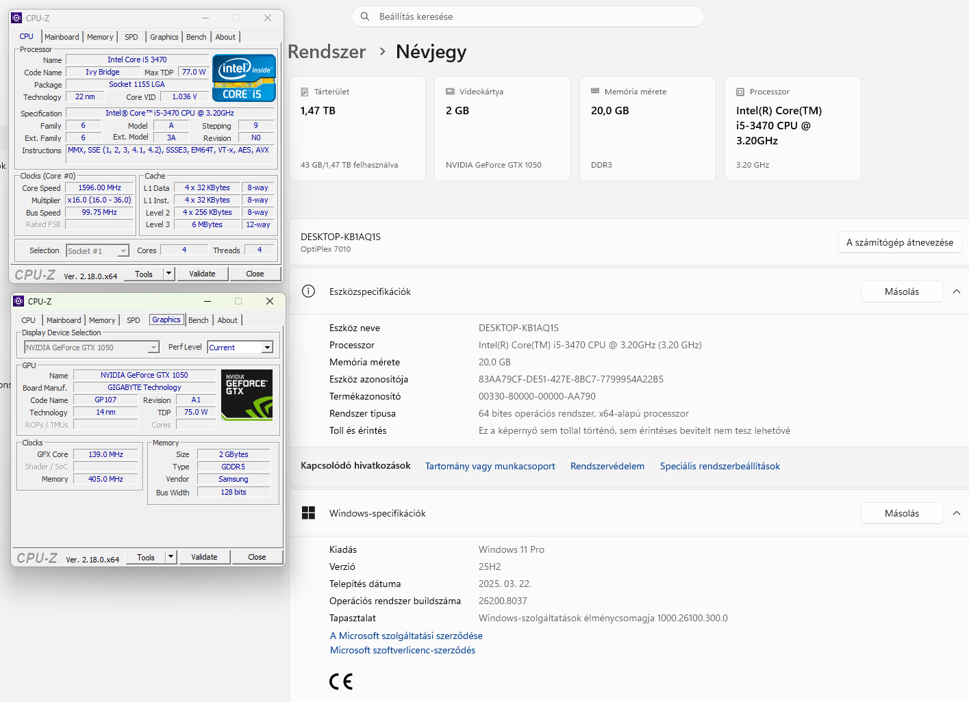Click the OS build number 26200.8037
The image size is (969, 702).
(503, 601)
